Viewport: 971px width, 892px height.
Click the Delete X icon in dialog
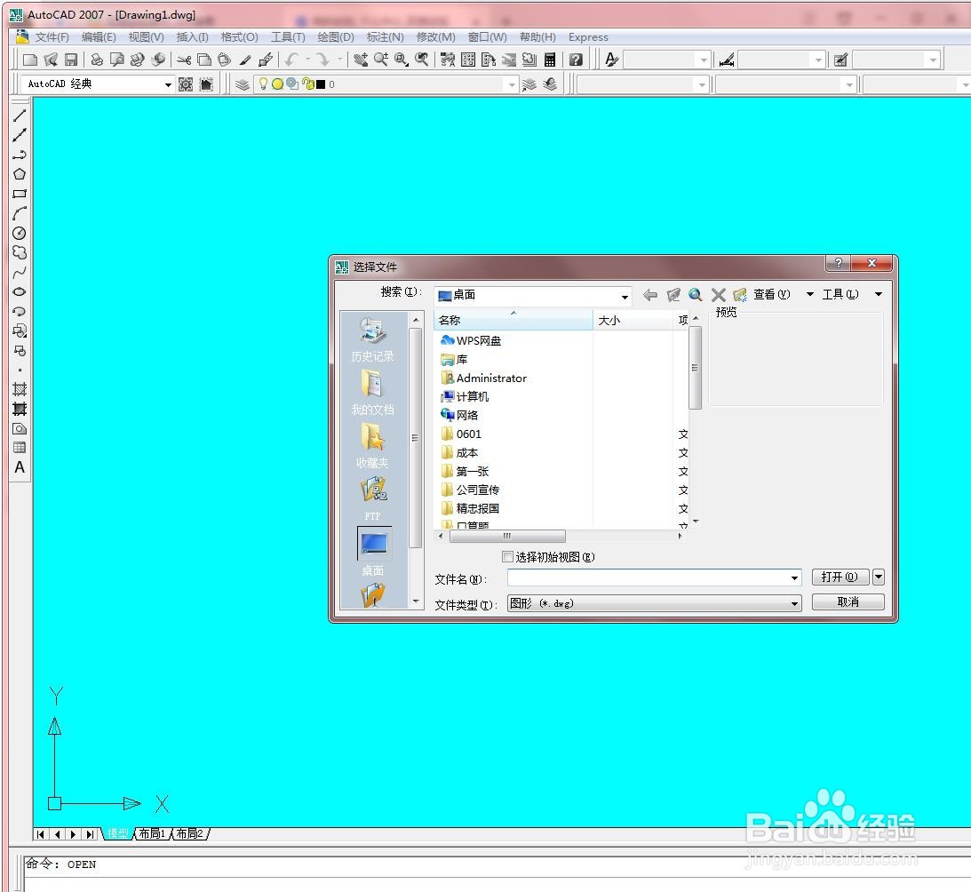coord(719,295)
